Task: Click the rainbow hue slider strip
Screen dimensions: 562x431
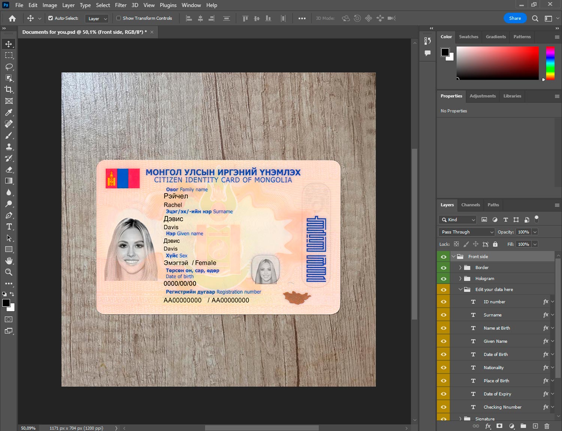Action: tap(550, 63)
